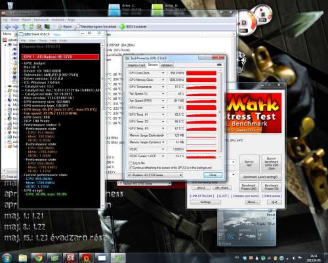Open Google Chrome from taskbar

pyautogui.click(x=38, y=258)
